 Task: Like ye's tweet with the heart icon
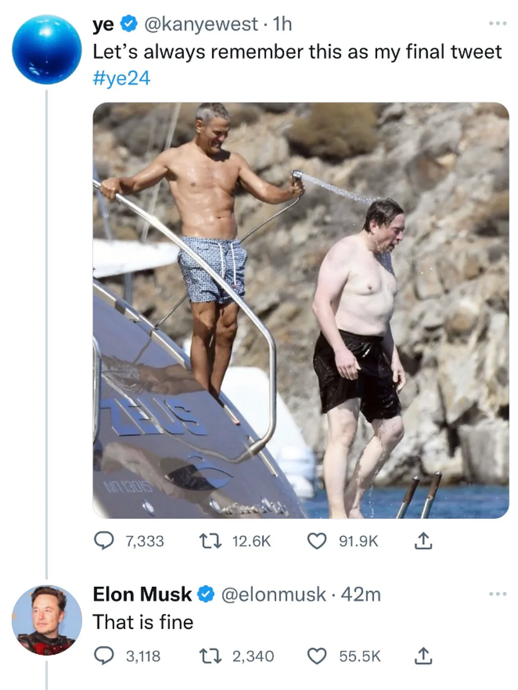tap(317, 541)
